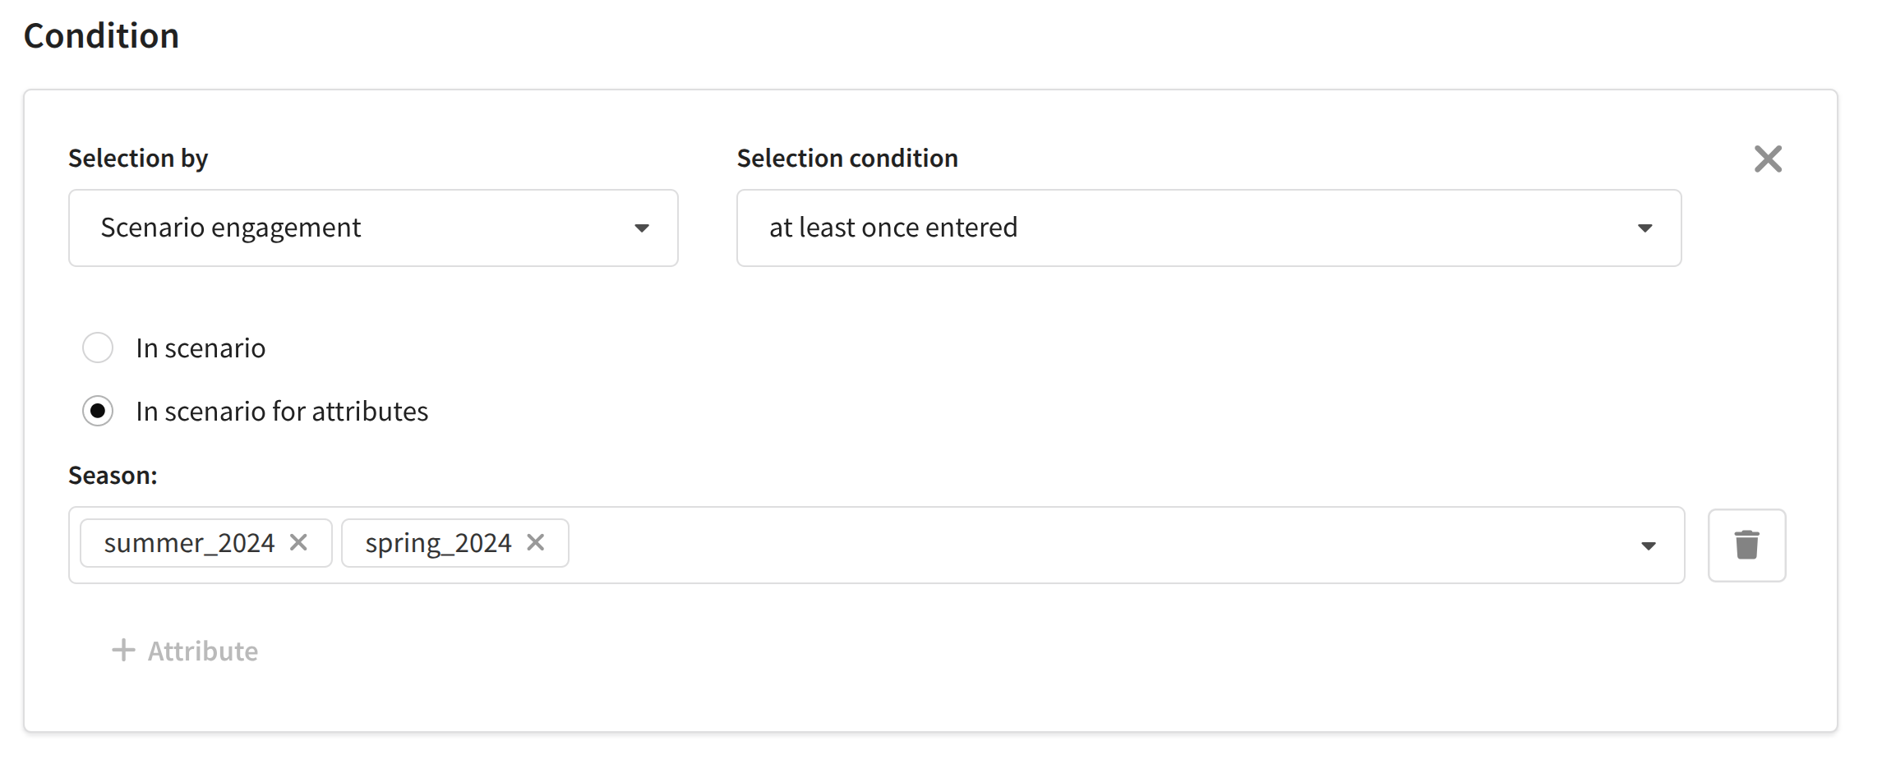
Task: Click the arrow in Selection condition dropdown
Action: 1644,228
